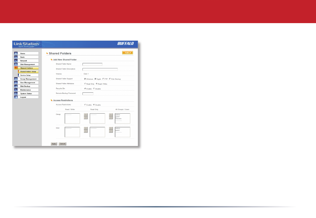Click the orange HELP button
316x218 pixels.
(x=128, y=53)
